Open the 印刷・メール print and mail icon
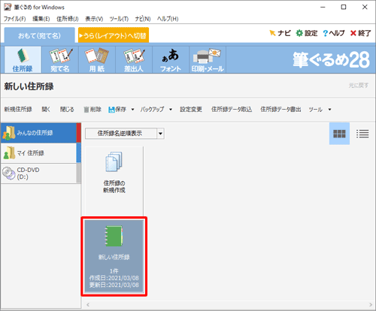This screenshot has width=376, height=311. (x=208, y=59)
